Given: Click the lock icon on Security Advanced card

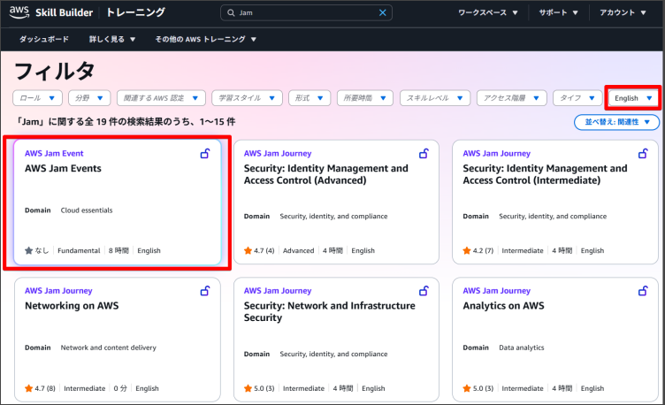Looking at the screenshot, I should click(x=424, y=154).
